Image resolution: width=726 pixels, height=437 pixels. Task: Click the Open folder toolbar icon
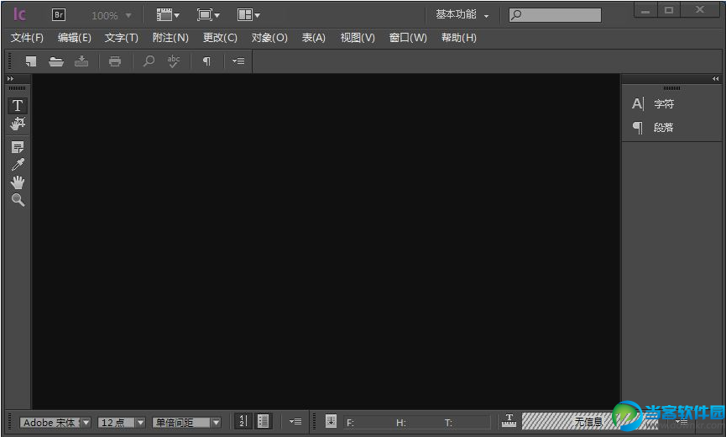point(56,61)
